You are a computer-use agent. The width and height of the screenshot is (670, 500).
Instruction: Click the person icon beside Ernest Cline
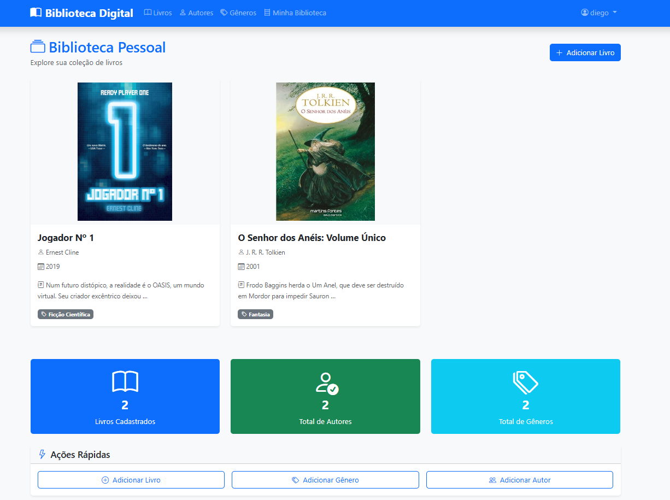point(40,252)
